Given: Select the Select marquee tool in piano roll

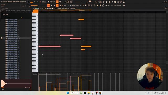Looking at the screenshot, I should pyautogui.click(x=56, y=8).
